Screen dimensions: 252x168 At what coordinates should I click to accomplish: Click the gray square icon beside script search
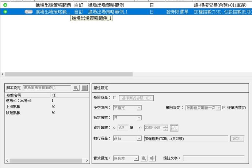[x=84, y=88]
